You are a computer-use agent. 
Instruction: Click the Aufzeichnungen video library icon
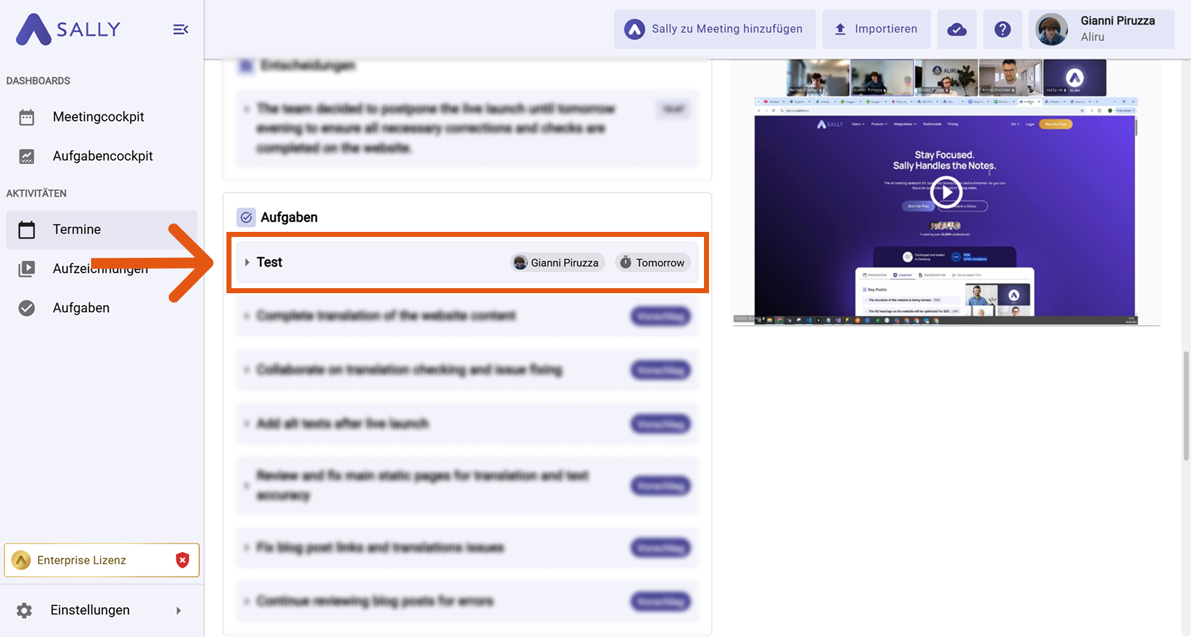click(27, 269)
